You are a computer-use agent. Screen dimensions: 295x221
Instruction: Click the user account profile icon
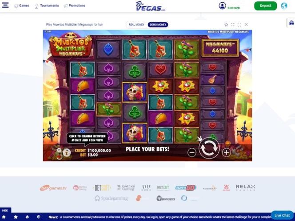tap(222, 6)
